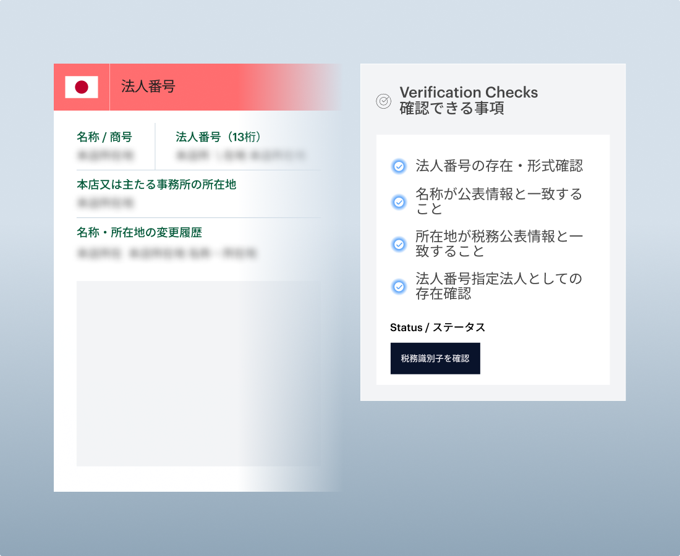Click blurred value under 法人番号（13桁）
The width and height of the screenshot is (680, 556).
point(239,155)
